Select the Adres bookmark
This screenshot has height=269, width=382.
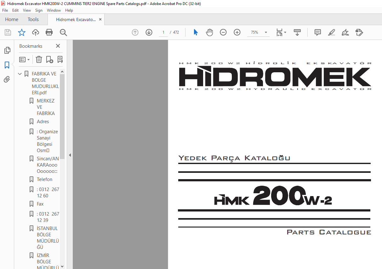(x=43, y=122)
